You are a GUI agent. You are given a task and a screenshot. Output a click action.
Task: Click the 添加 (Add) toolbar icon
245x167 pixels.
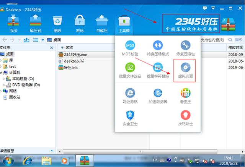click(13, 22)
